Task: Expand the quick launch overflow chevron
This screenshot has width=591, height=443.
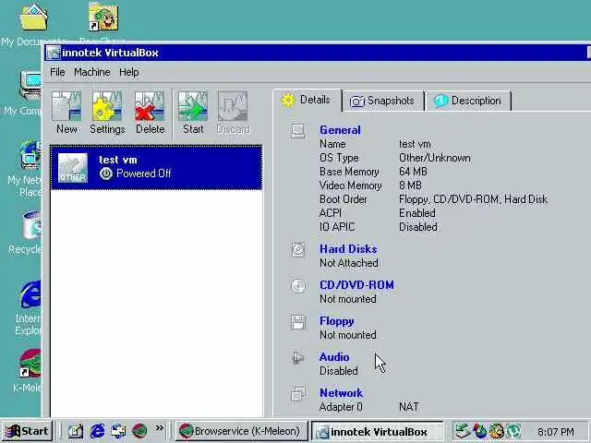Action: pyautogui.click(x=160, y=428)
